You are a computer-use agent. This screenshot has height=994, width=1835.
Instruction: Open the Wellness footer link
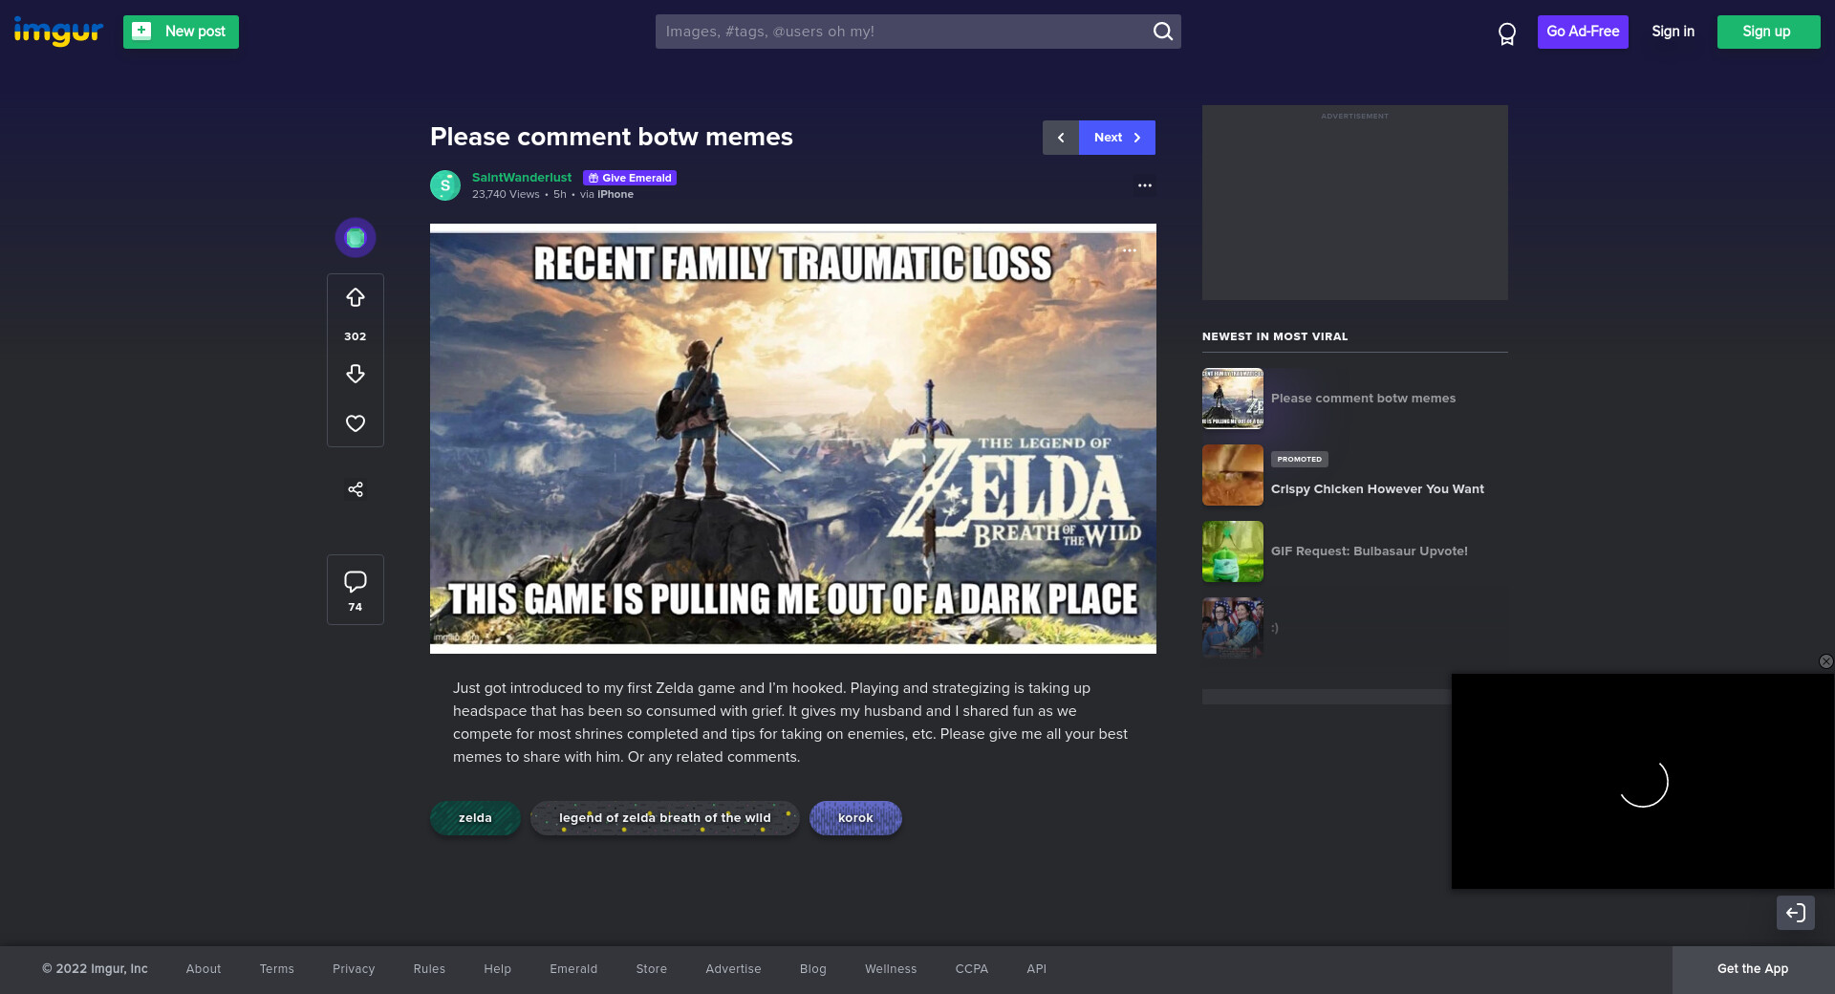point(891,969)
